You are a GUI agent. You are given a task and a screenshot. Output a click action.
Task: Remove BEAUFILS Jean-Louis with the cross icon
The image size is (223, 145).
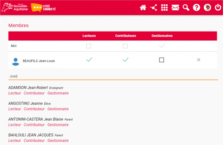[199, 60]
